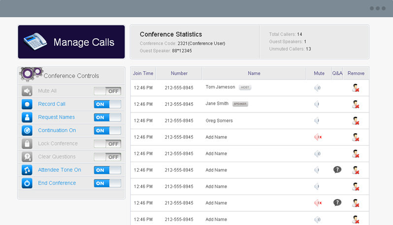This screenshot has height=225, width=393.
Task: Sort by the Number column header
Action: click(179, 73)
